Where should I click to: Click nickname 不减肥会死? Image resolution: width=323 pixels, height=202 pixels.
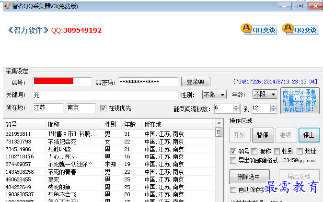pos(62,142)
